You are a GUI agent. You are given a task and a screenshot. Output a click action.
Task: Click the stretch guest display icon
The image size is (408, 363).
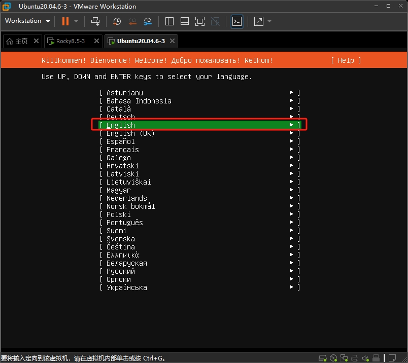[259, 21]
